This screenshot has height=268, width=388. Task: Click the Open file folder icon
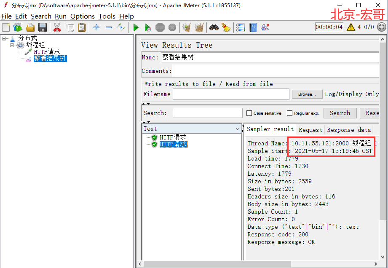point(30,27)
